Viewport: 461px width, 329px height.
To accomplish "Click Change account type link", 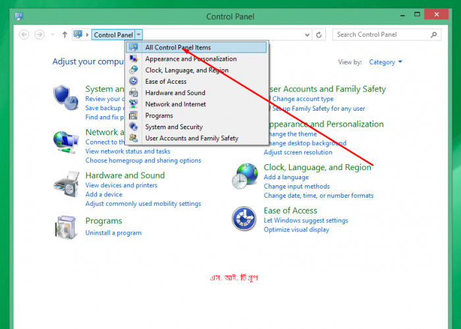I will pyautogui.click(x=303, y=99).
